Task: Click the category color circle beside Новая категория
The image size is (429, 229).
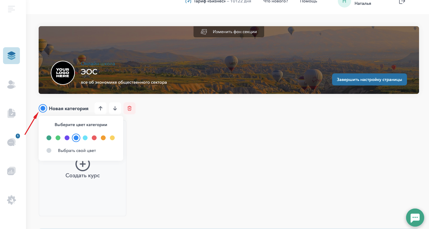Action: (43, 108)
